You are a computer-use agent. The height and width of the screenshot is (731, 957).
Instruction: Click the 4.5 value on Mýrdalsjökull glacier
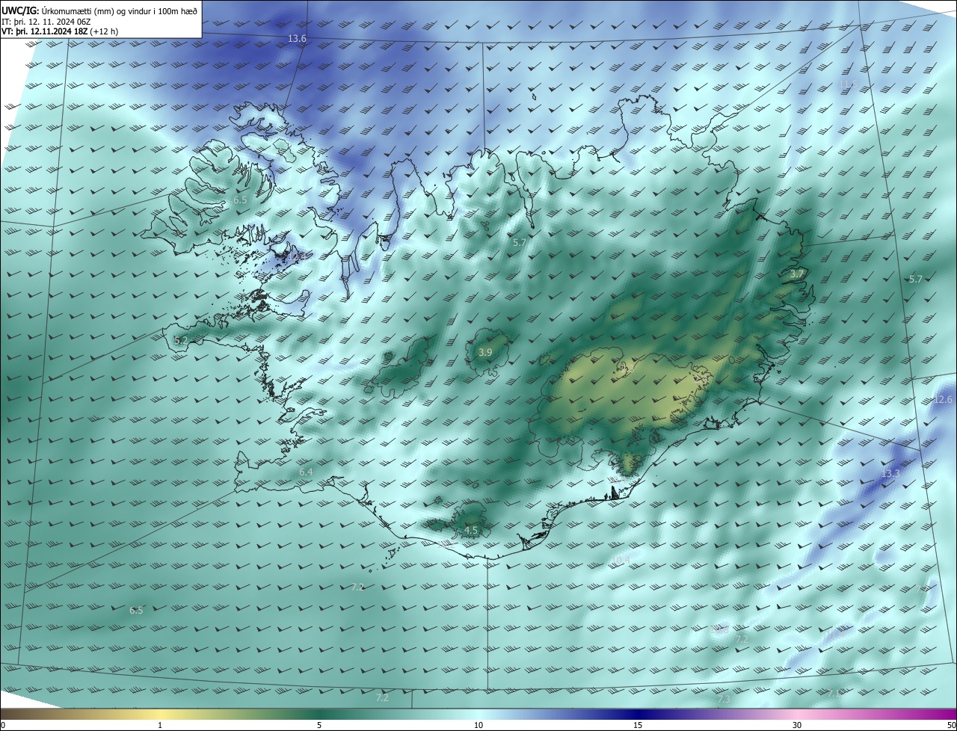coord(471,530)
